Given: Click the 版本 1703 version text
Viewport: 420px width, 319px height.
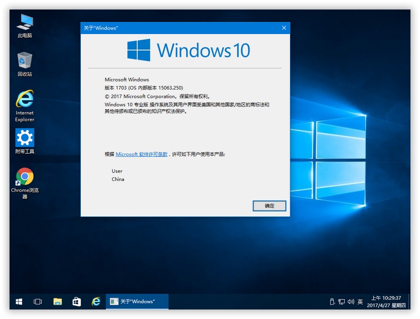Looking at the screenshot, I should [144, 87].
